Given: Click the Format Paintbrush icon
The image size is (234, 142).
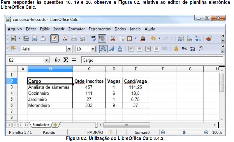Looking at the screenshot, I should [143, 38].
